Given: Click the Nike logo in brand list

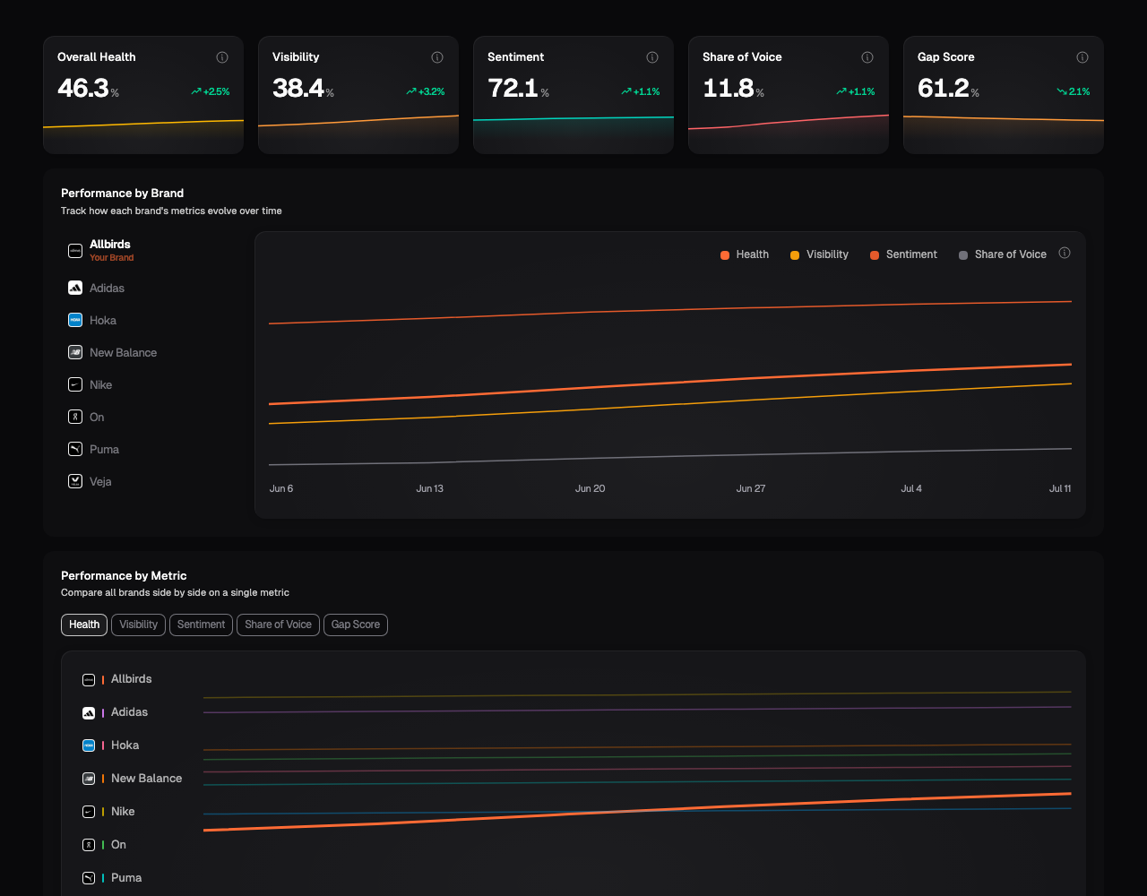Looking at the screenshot, I should click(75, 384).
